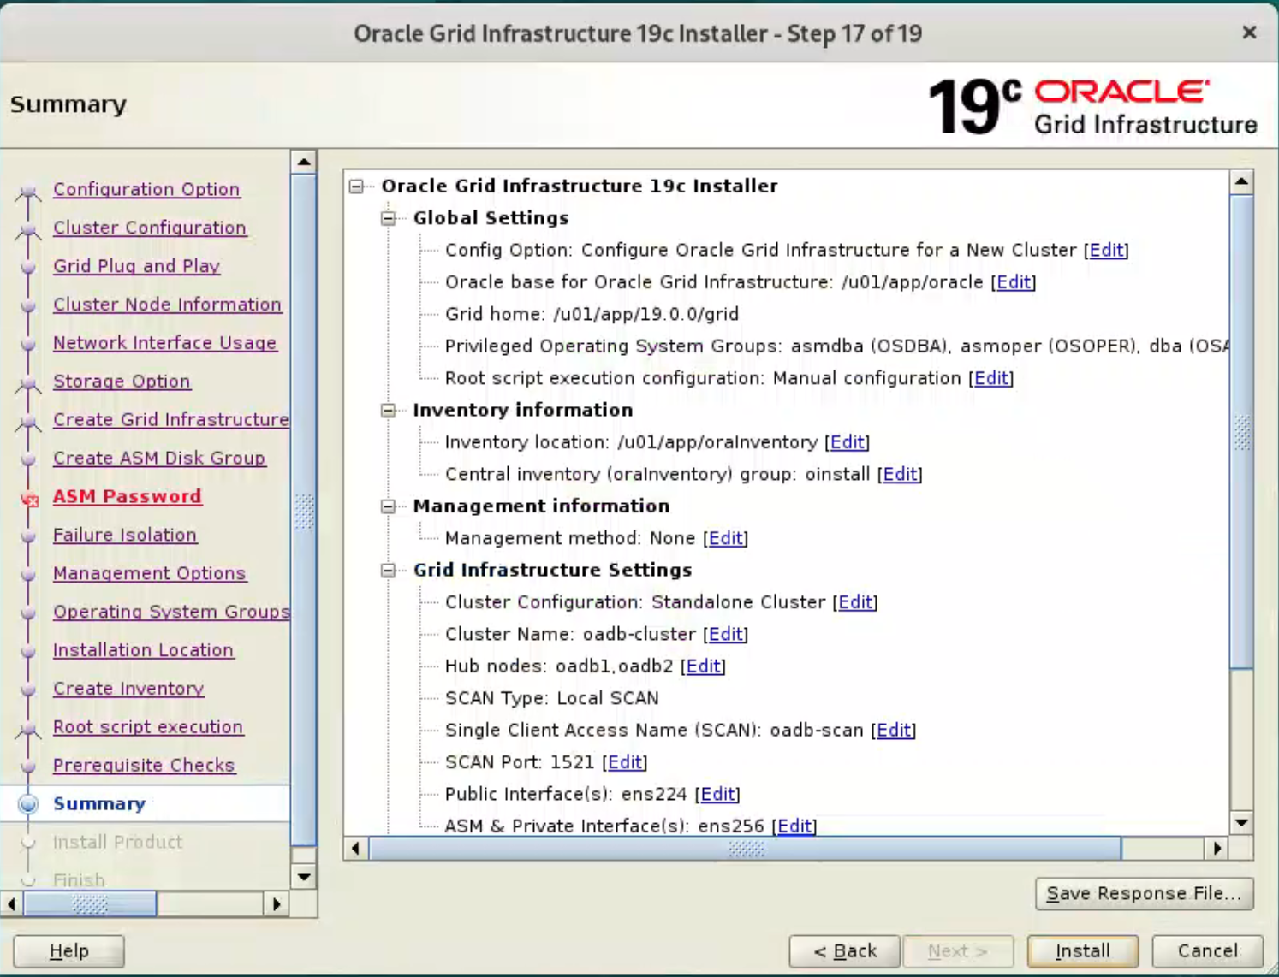The image size is (1279, 977).
Task: Open Network Interface Usage step
Action: pyautogui.click(x=165, y=343)
